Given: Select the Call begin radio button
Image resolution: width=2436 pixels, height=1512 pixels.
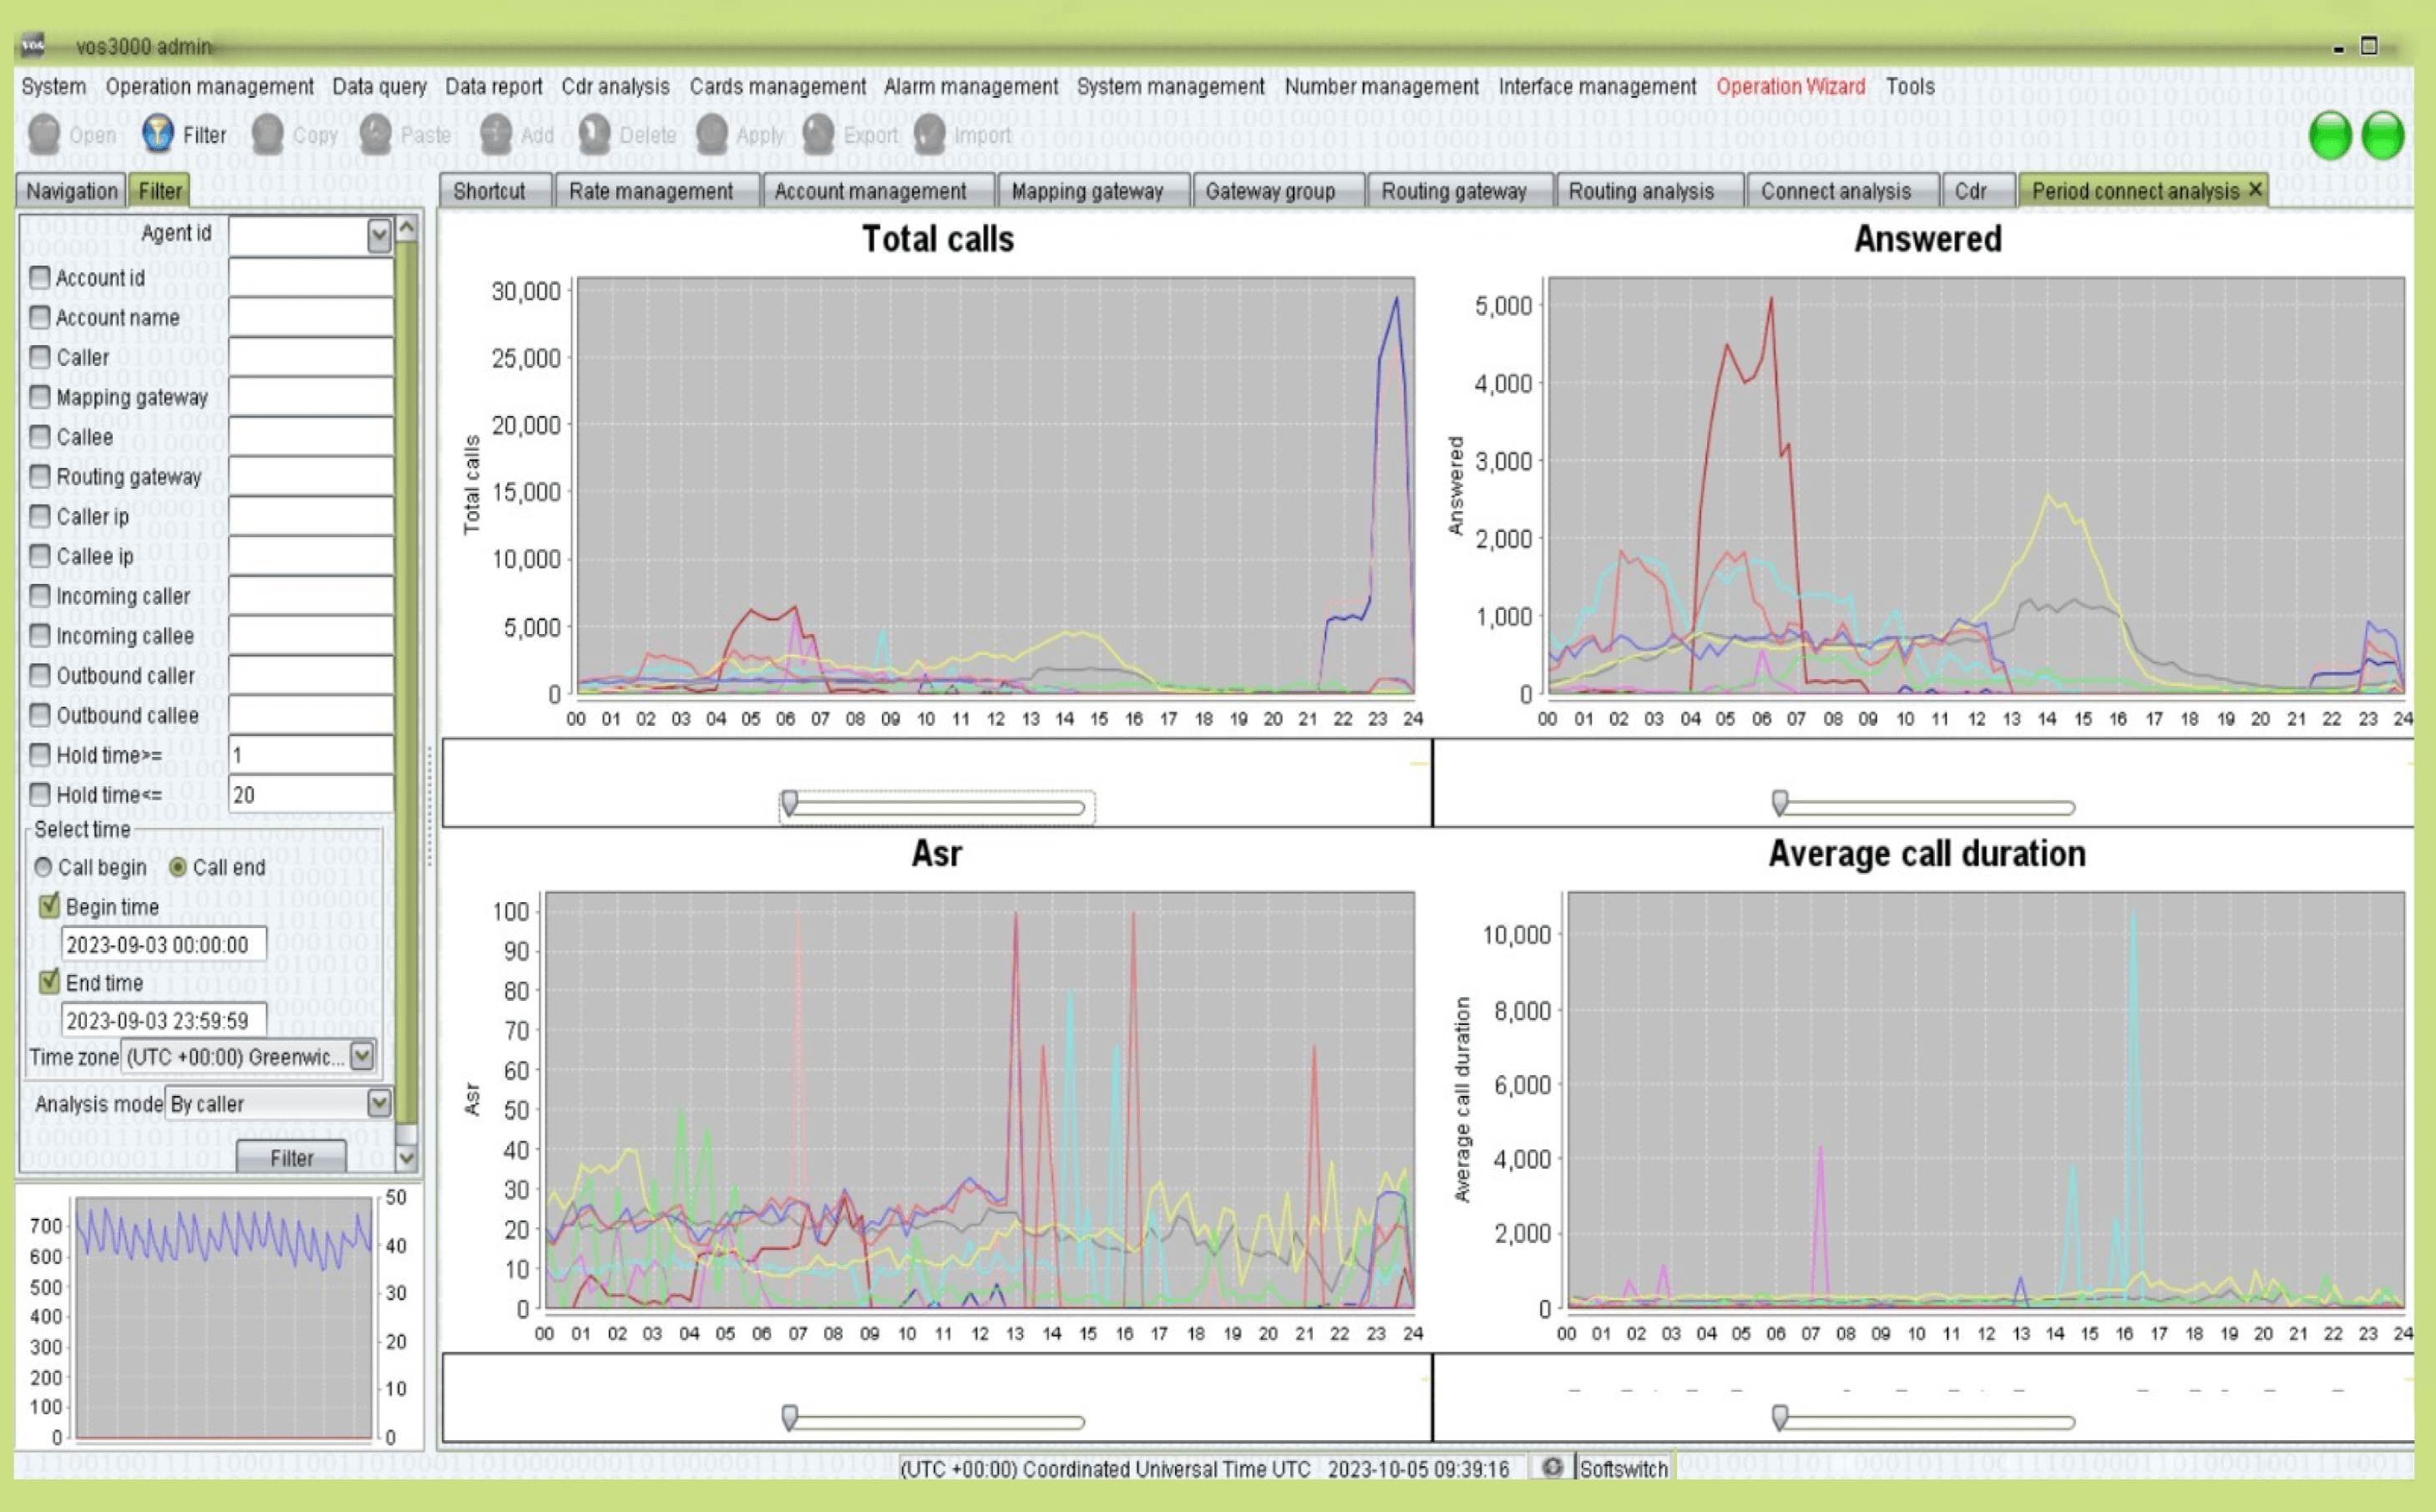Looking at the screenshot, I should pyautogui.click(x=43, y=867).
